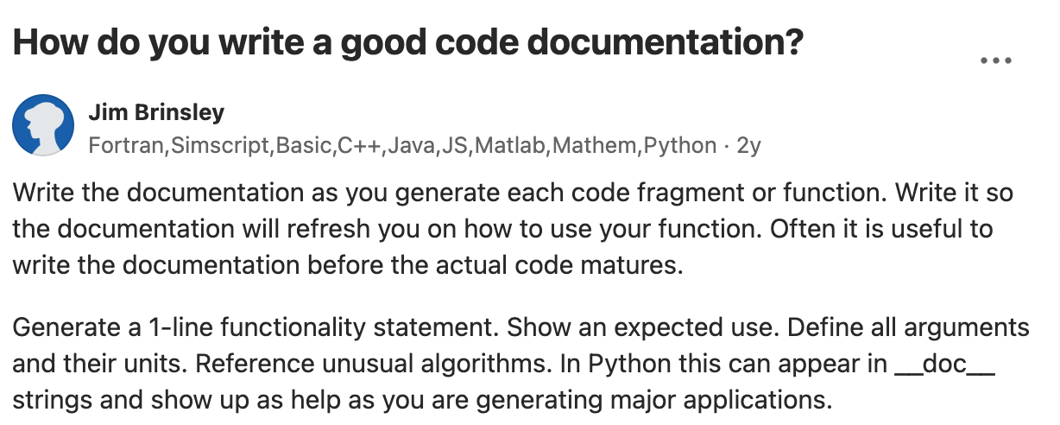Image resolution: width=1060 pixels, height=425 pixels.
Task: Click 'Python' in the author credentials line
Action: pos(680,146)
